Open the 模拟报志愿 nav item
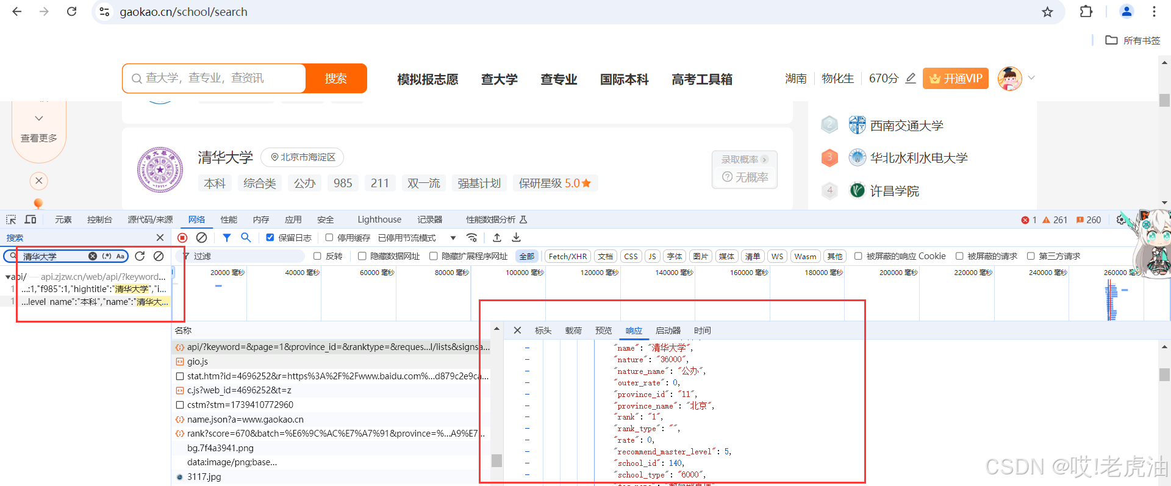This screenshot has height=486, width=1171. tap(428, 79)
